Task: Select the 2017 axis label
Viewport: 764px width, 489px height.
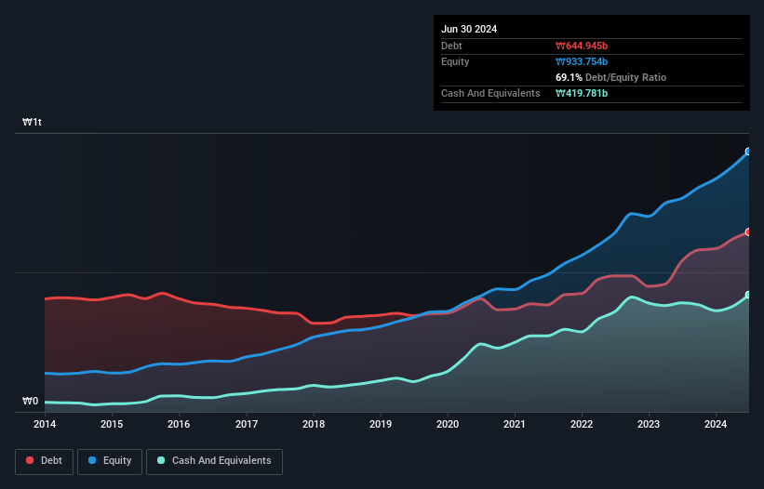Action: click(247, 424)
